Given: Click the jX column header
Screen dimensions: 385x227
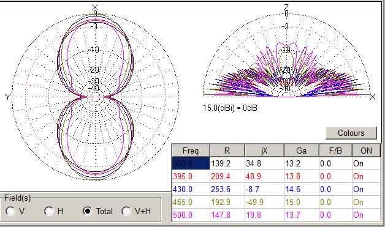Looking at the screenshot, I should coord(264,151).
